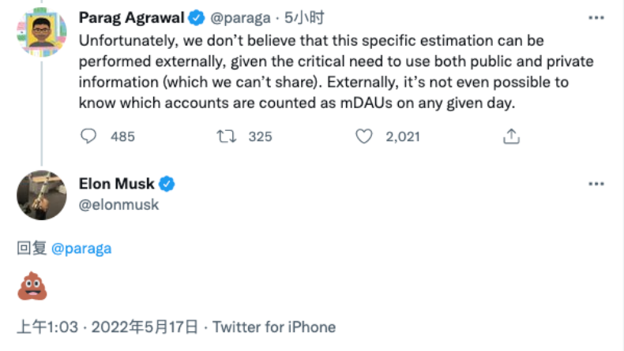Screen dimensions: 624x351
Task: Click the poop emoji in Elon's reply
Action: pyautogui.click(x=32, y=286)
